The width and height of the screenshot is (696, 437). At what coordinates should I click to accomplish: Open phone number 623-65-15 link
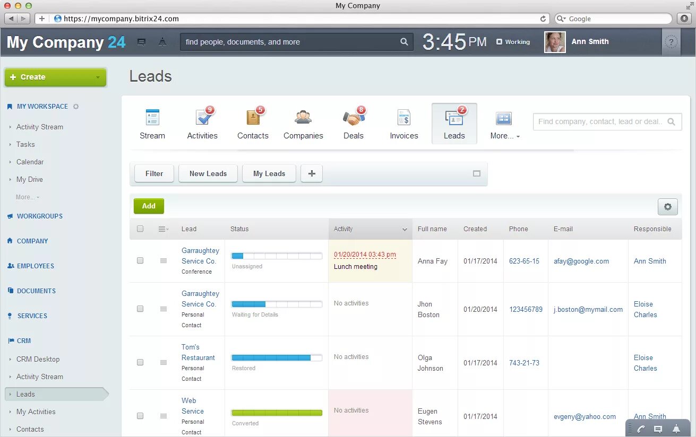tap(524, 261)
